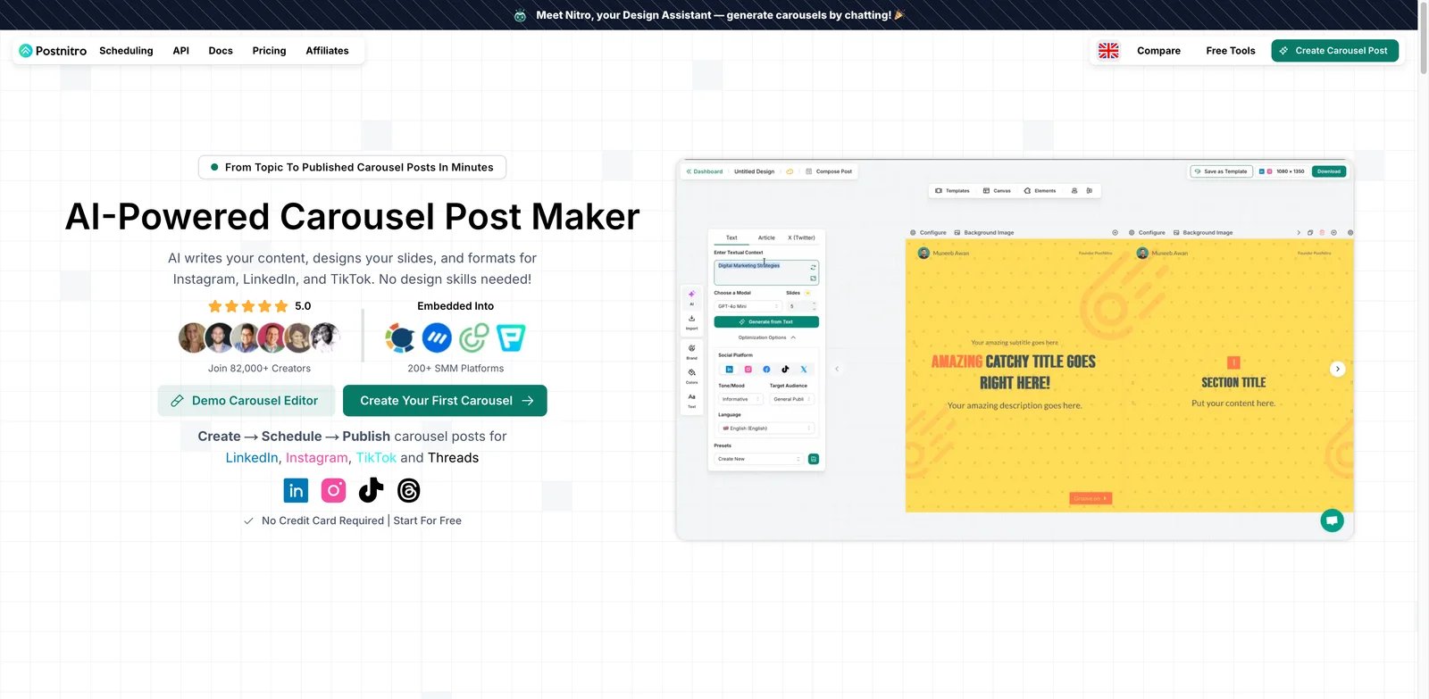
Task: Adjust the Slides count stepper showing 5
Action: tap(801, 306)
